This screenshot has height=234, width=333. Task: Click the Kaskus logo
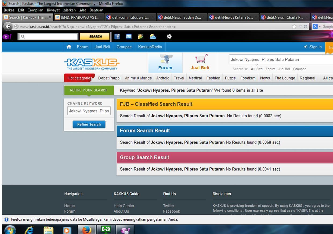pyautogui.click(x=92, y=64)
